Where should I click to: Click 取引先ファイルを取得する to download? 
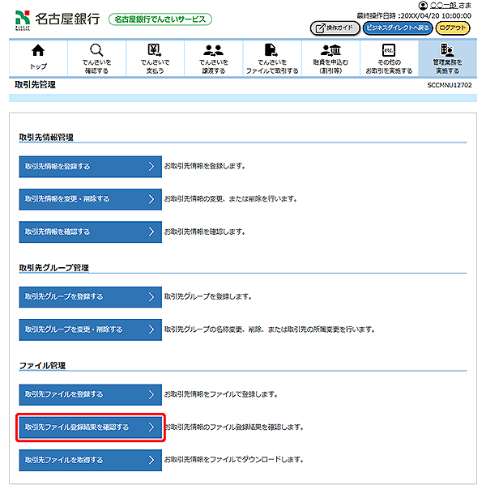point(90,460)
